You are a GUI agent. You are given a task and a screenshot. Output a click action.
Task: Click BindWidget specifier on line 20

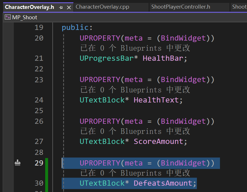tap(183, 38)
